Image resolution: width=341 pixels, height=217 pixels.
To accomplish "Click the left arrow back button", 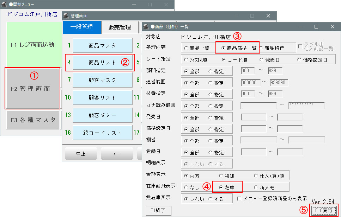I will click(117, 154).
